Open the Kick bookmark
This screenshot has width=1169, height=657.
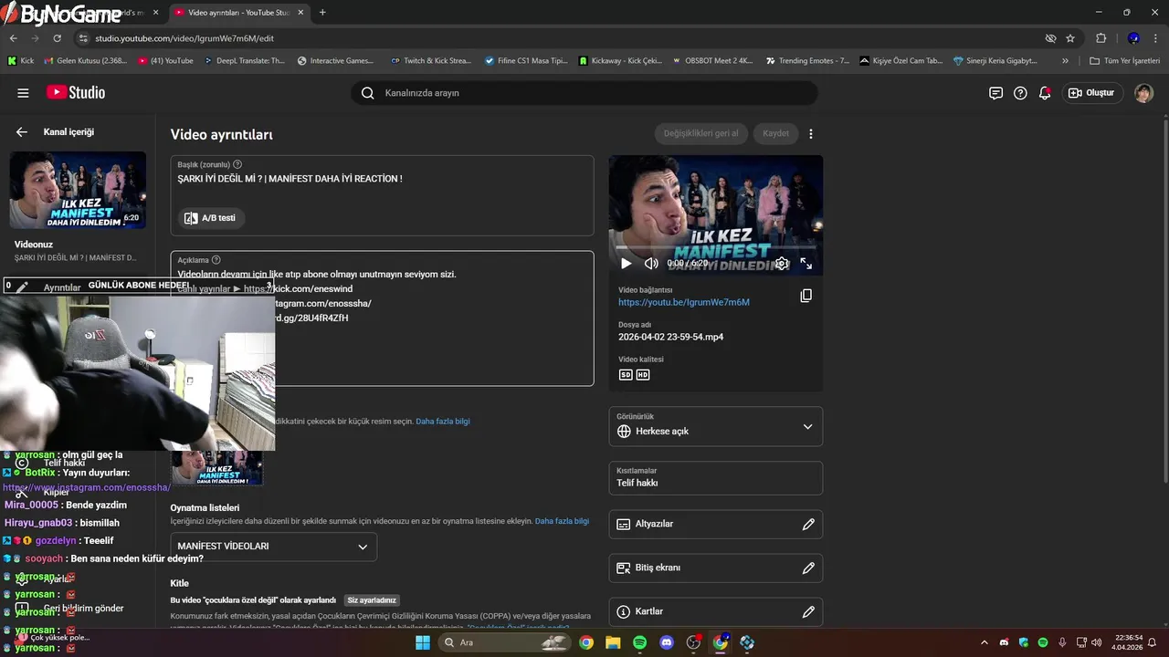[21, 61]
